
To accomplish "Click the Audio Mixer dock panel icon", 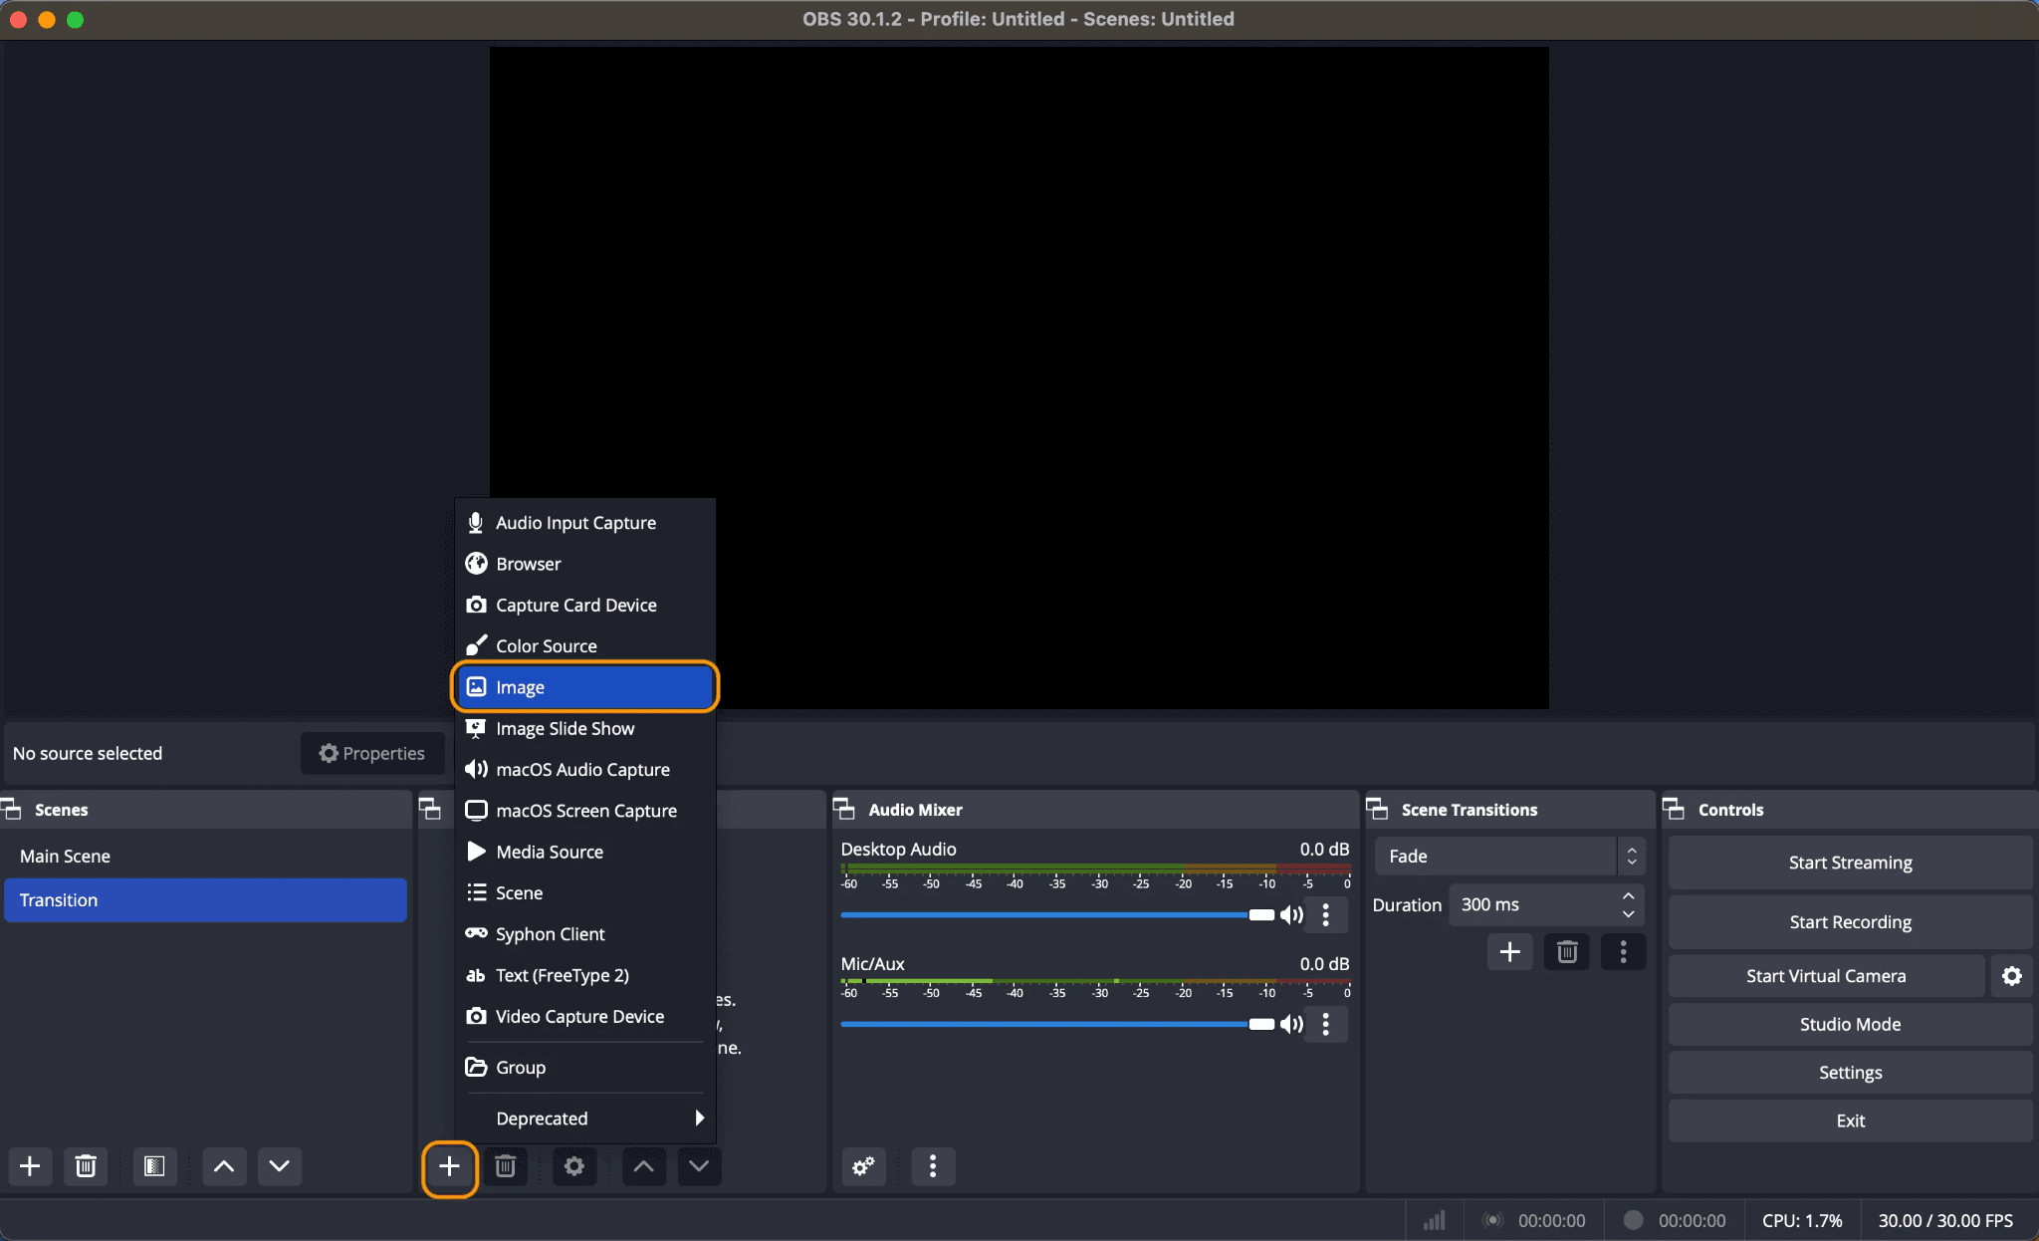I will click(844, 809).
